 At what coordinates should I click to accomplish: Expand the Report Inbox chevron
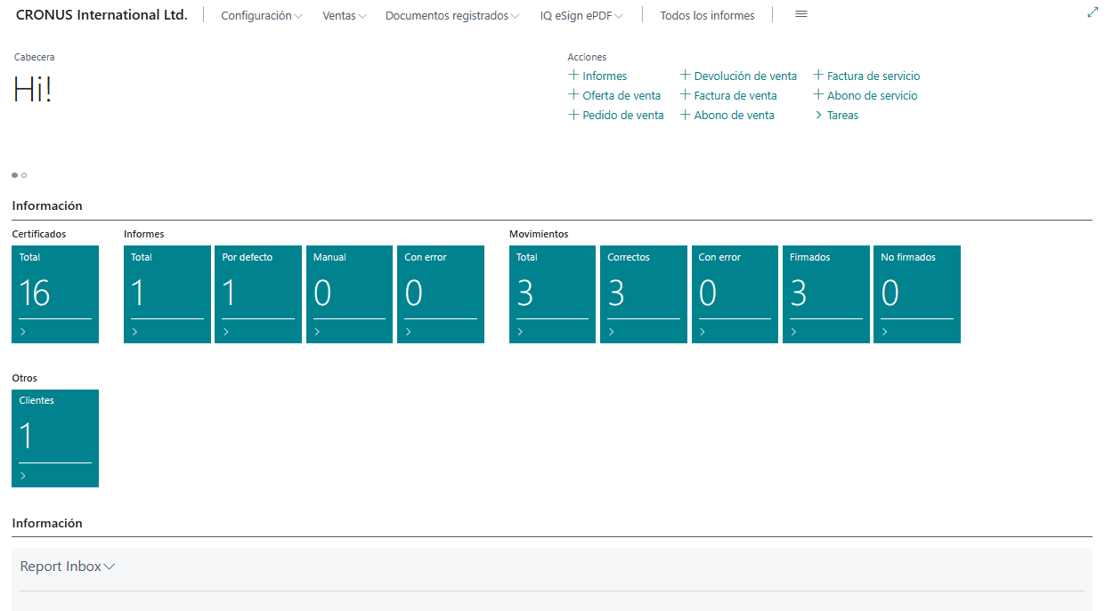pos(110,567)
